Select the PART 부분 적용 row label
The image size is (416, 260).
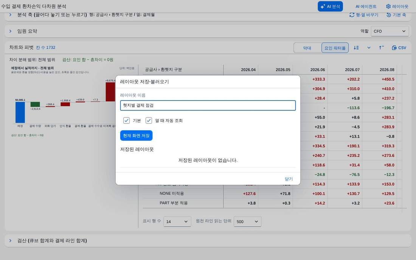[x=174, y=203]
